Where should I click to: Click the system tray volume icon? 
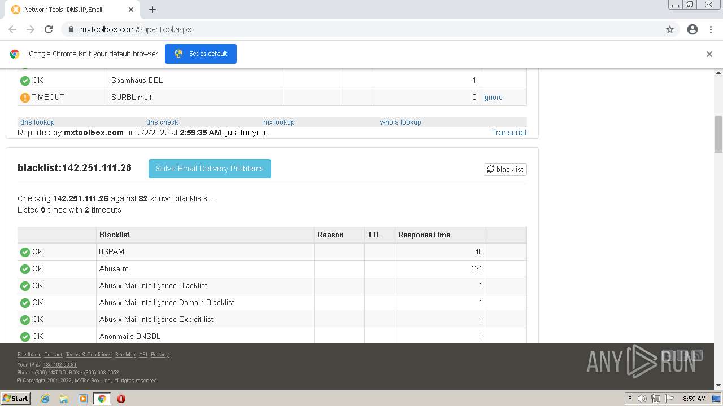[642, 399]
